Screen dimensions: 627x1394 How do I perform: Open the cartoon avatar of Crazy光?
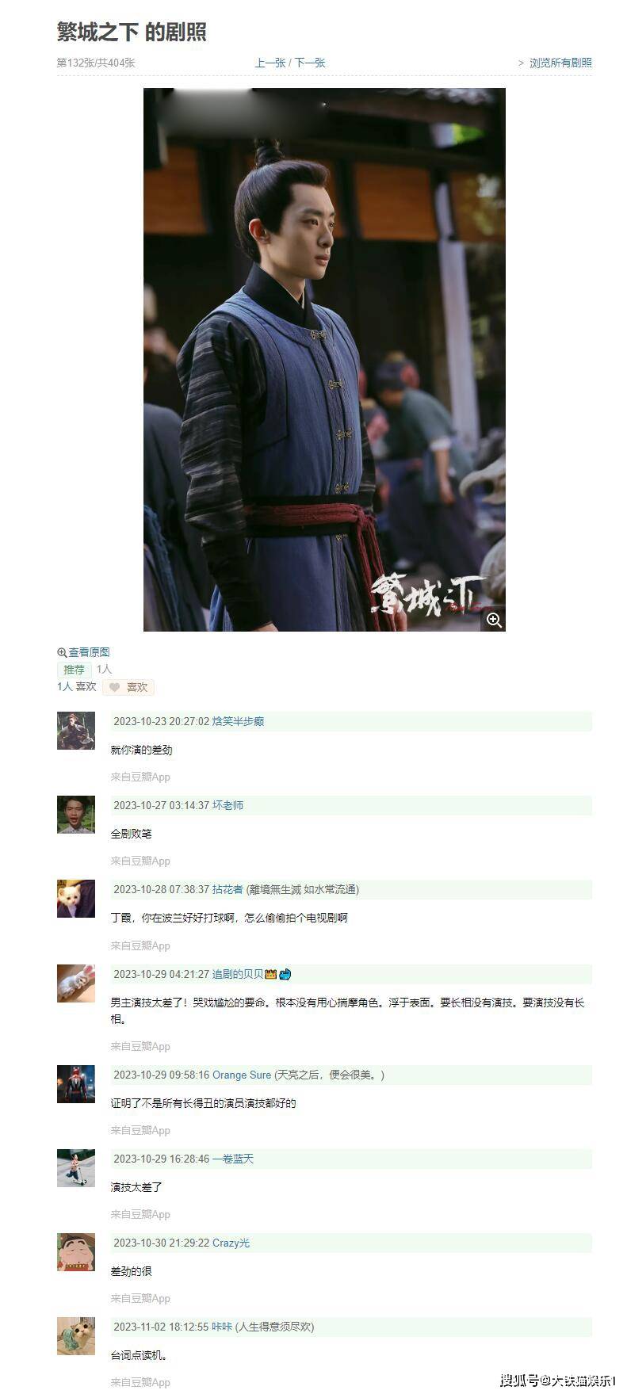coord(76,1252)
